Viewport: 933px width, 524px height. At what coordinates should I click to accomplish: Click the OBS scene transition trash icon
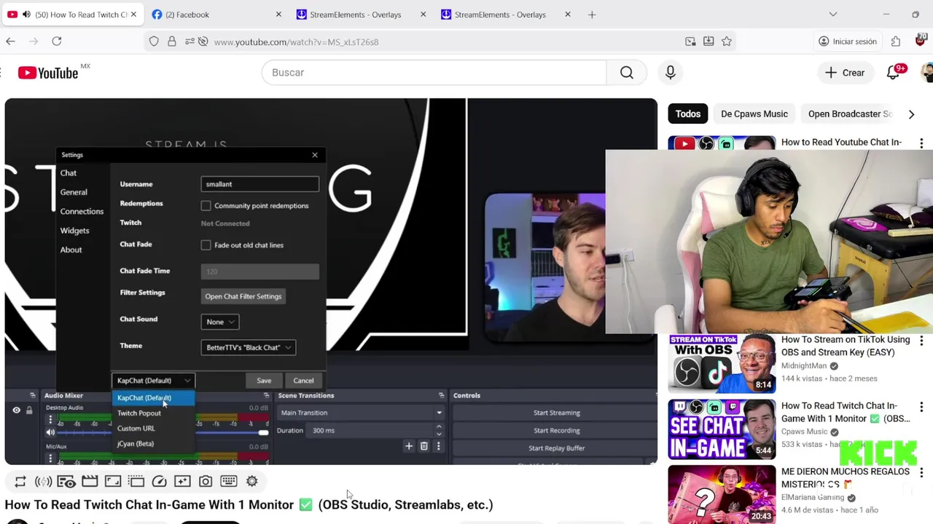click(423, 446)
